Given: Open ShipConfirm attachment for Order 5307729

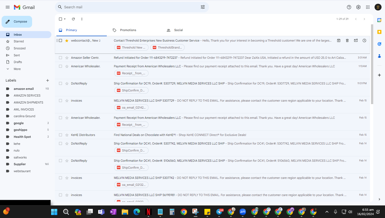Looking at the screenshot, I should [131, 90].
